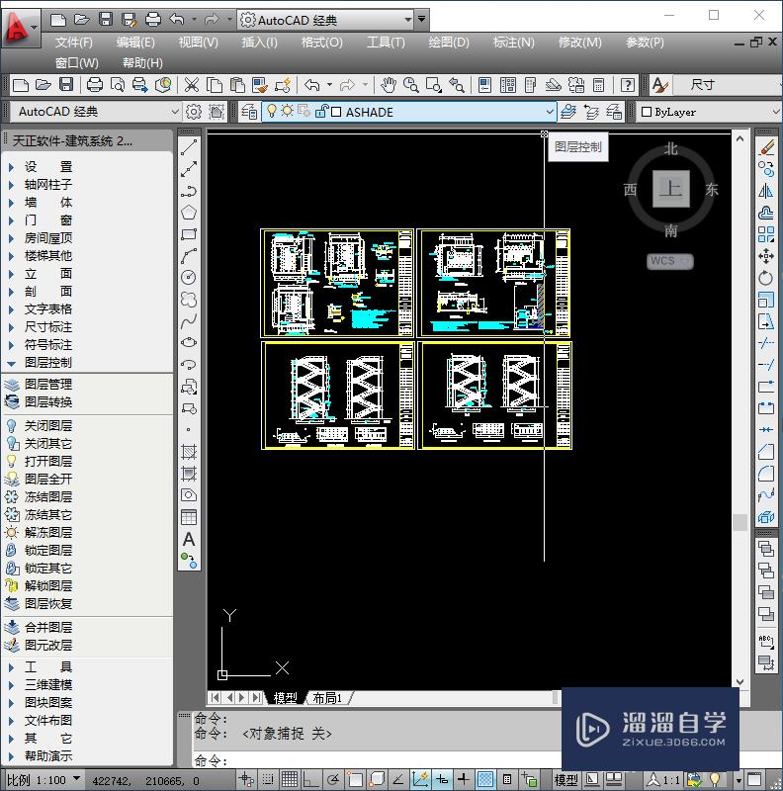
Task: Select the Array modify tool
Action: [766, 234]
